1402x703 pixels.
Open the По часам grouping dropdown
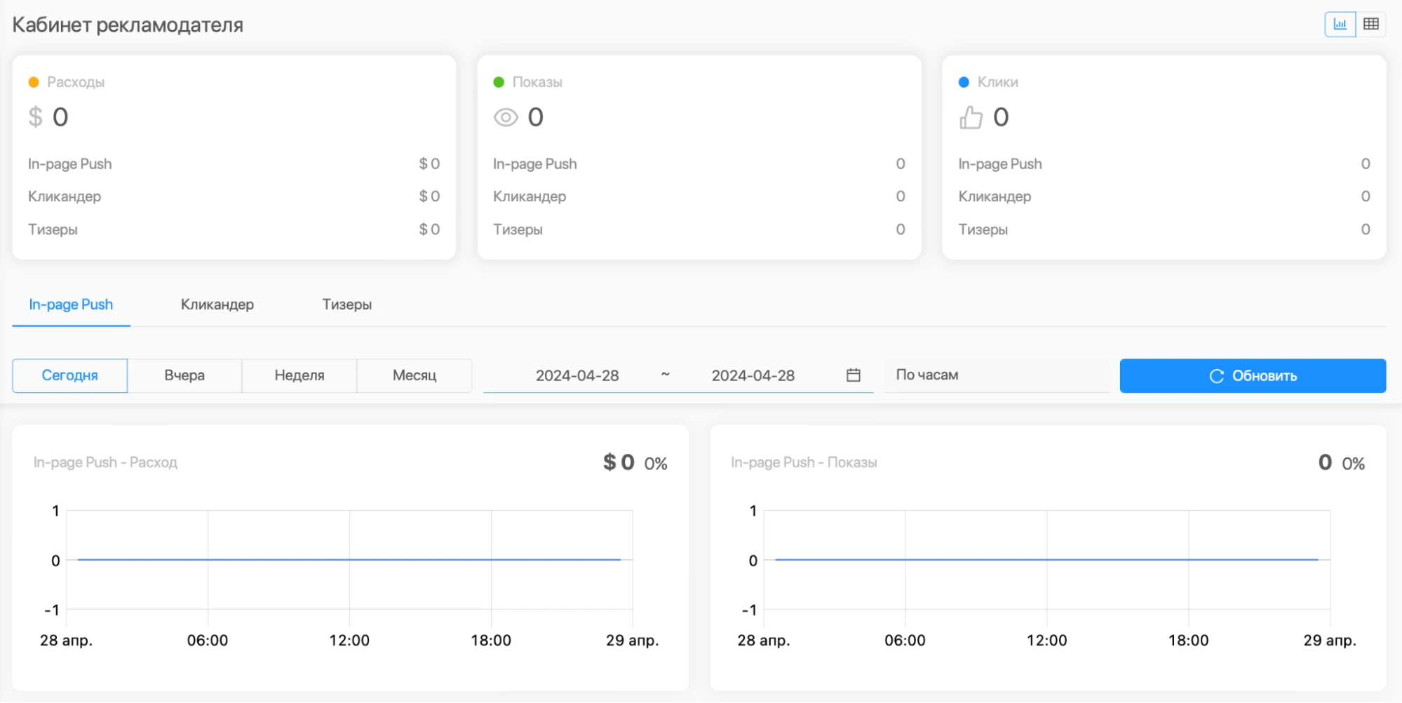[997, 375]
